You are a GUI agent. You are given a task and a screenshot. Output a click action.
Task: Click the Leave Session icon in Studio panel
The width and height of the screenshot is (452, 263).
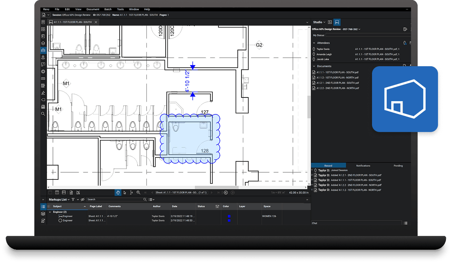pos(405,29)
